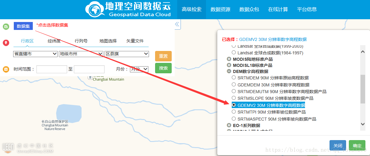Click the Changbai Mountain map label
Screen dimensions: 370x156
(109, 79)
